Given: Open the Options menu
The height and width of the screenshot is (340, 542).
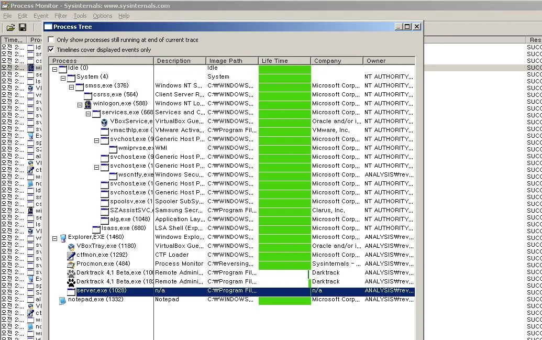Looking at the screenshot, I should 102,16.
